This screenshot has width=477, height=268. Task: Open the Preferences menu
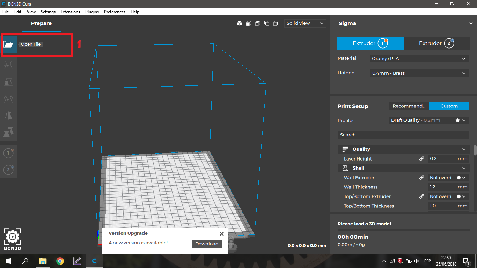pos(115,12)
